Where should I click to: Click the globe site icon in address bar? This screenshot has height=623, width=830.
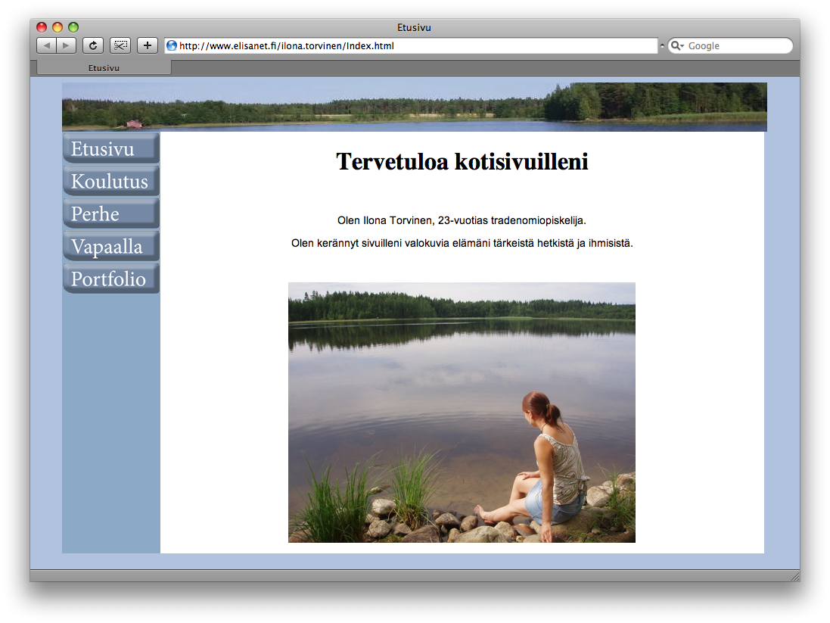(x=172, y=45)
